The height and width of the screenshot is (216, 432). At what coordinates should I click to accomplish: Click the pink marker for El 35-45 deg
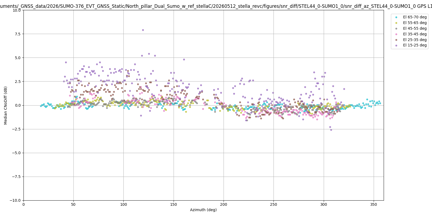(x=396, y=34)
